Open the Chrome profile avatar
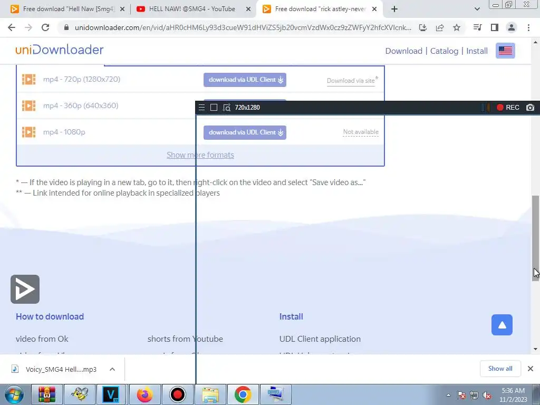The image size is (540, 405). tap(512, 27)
